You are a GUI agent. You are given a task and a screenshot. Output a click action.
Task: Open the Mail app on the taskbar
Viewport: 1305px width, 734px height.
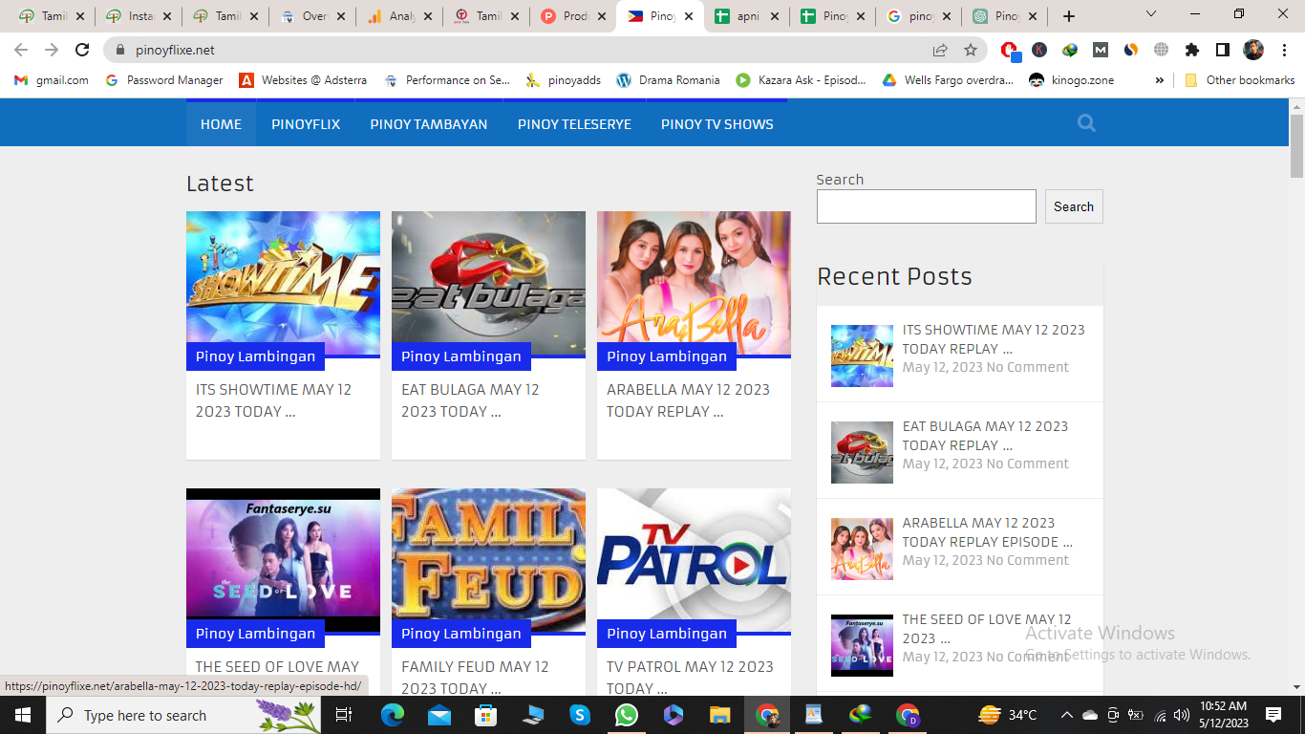click(439, 715)
